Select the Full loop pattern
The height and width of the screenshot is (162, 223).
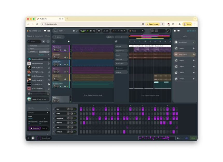tap(121, 47)
